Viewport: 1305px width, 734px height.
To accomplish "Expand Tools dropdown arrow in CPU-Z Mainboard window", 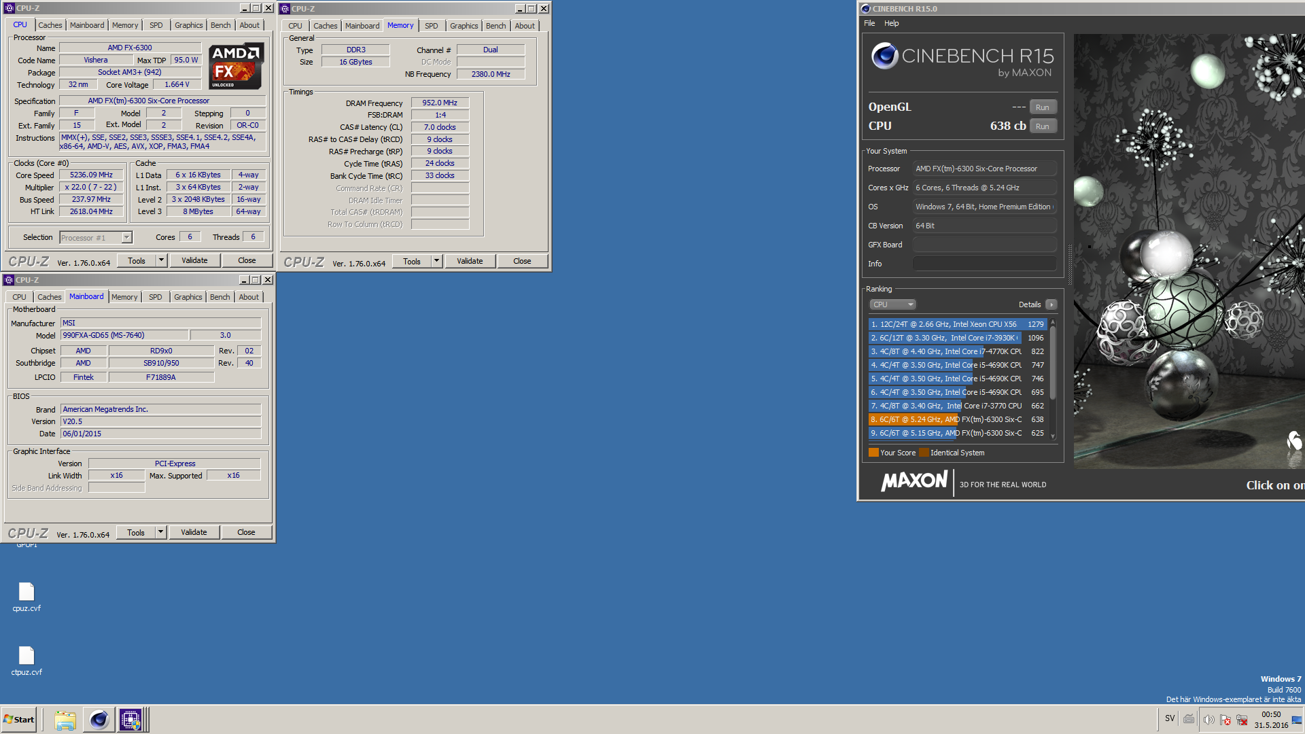I will (160, 532).
